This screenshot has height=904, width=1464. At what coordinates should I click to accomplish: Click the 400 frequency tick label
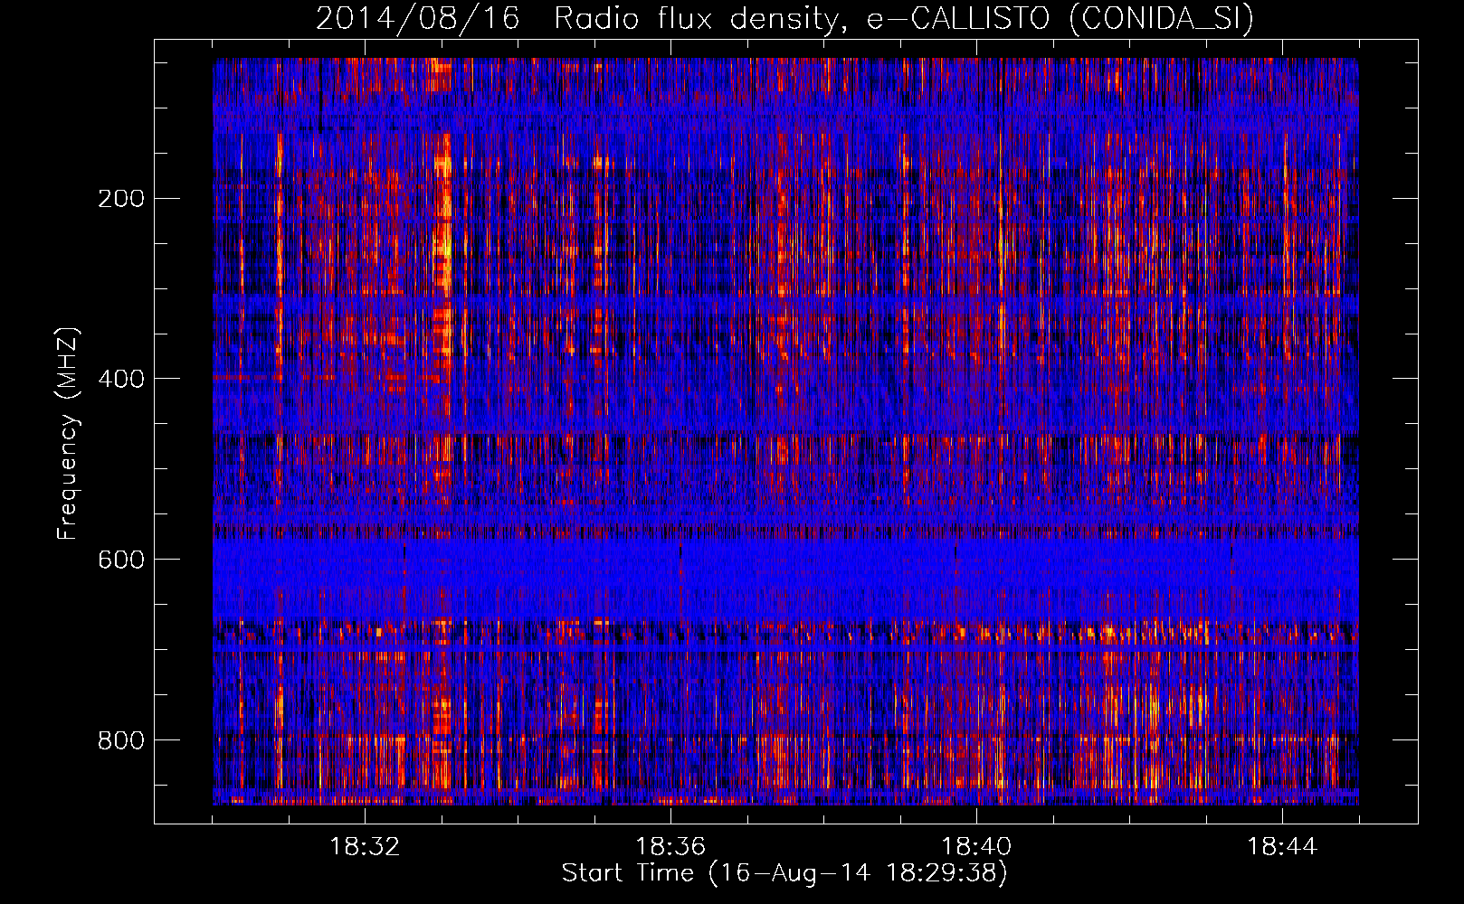[x=121, y=379]
